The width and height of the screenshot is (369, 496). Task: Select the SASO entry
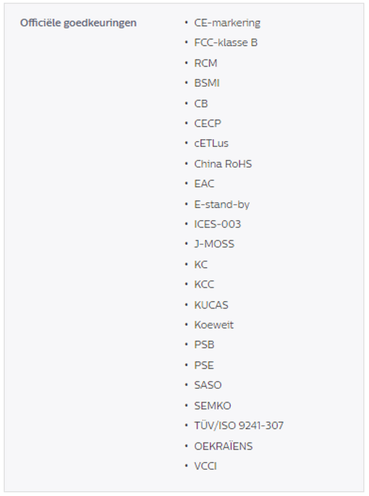pos(208,385)
